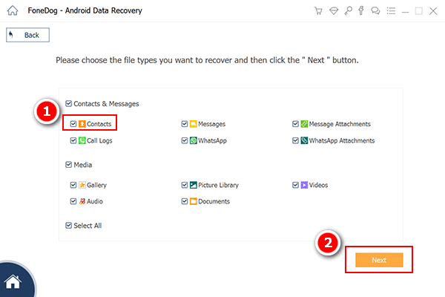Toggle the Contacts & Messages group checkbox

pos(68,103)
